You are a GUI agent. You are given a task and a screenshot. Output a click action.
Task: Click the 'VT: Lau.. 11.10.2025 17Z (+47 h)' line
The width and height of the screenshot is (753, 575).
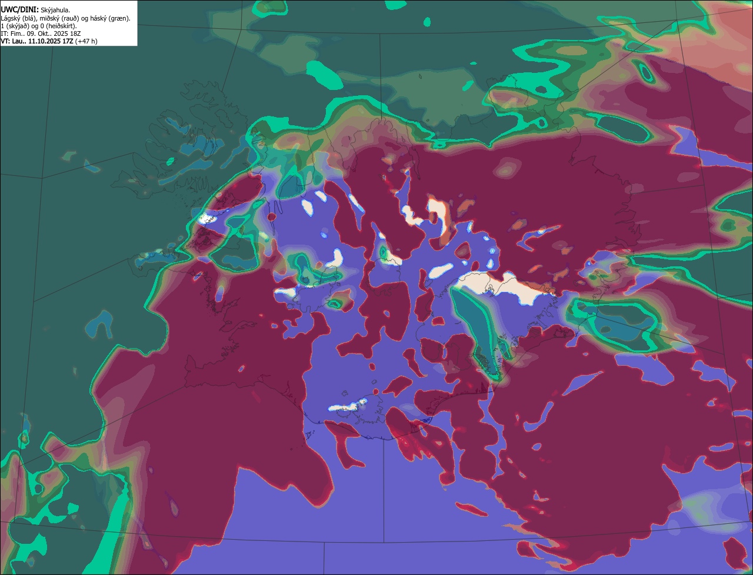click(49, 41)
